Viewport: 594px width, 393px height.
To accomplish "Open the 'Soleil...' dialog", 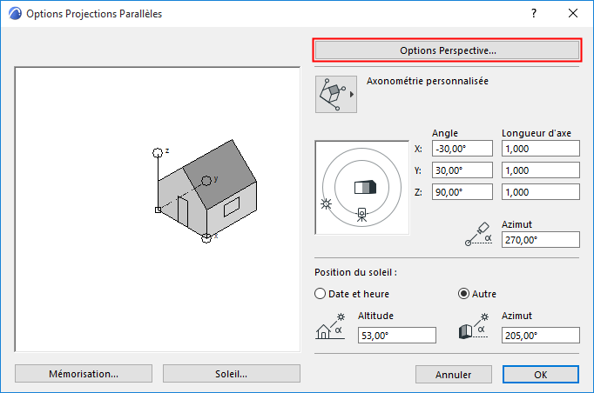I will (231, 374).
